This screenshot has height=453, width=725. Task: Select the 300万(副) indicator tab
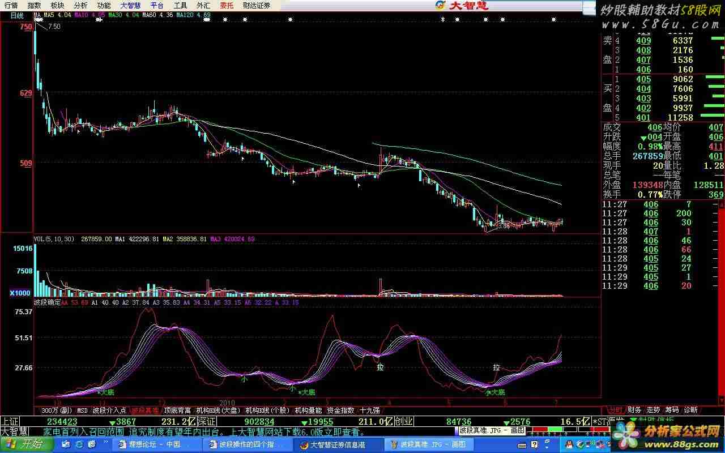57,410
